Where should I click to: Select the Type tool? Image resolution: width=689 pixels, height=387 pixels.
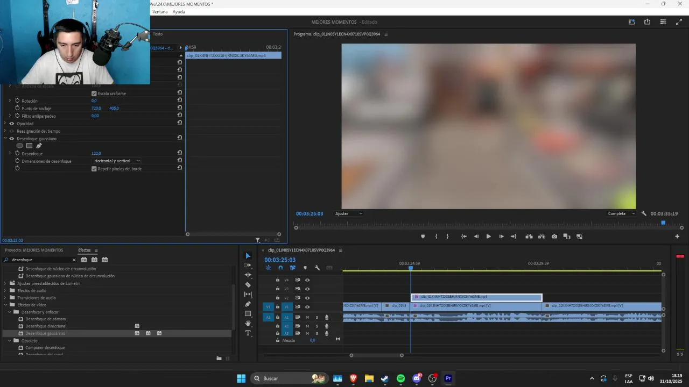[x=248, y=333]
